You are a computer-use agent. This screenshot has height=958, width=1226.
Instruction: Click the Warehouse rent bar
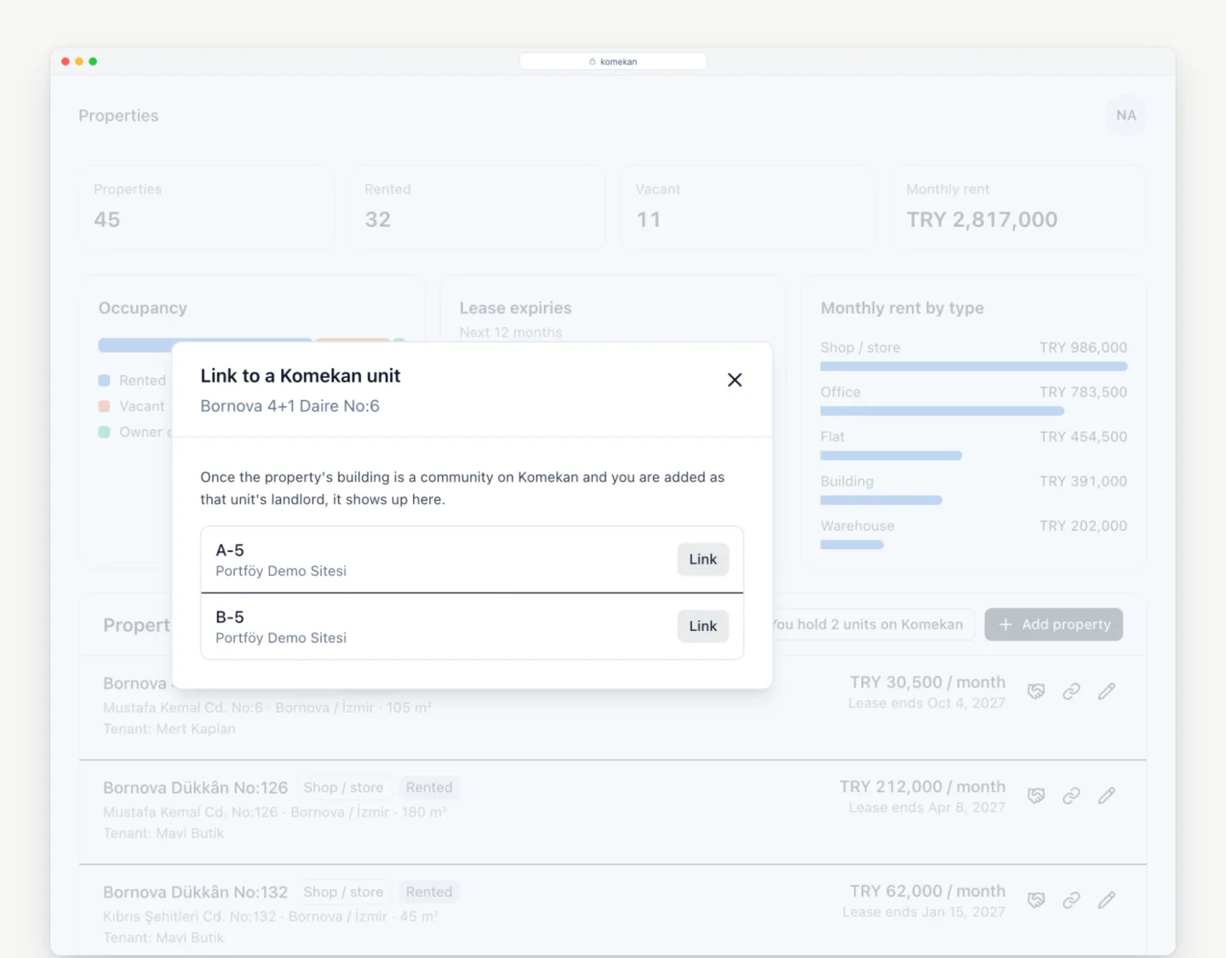[x=851, y=545]
